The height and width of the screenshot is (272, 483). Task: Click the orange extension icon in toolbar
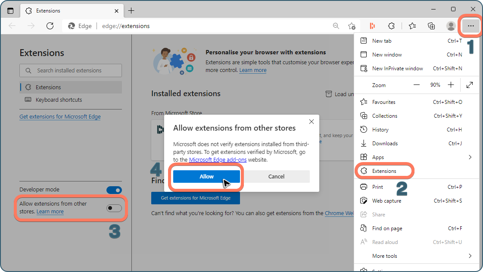tap(372, 26)
